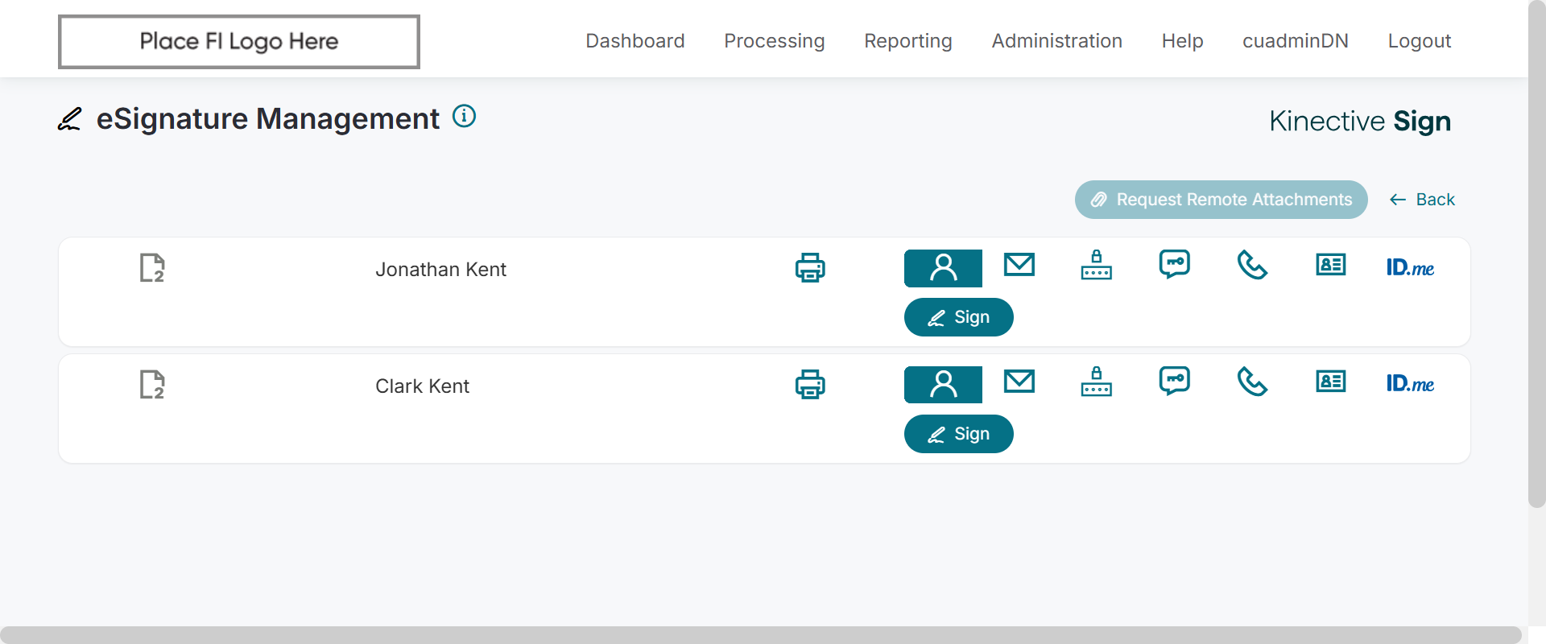Choose in-person signer icon for Clark Kent
The image size is (1546, 644).
tap(943, 385)
